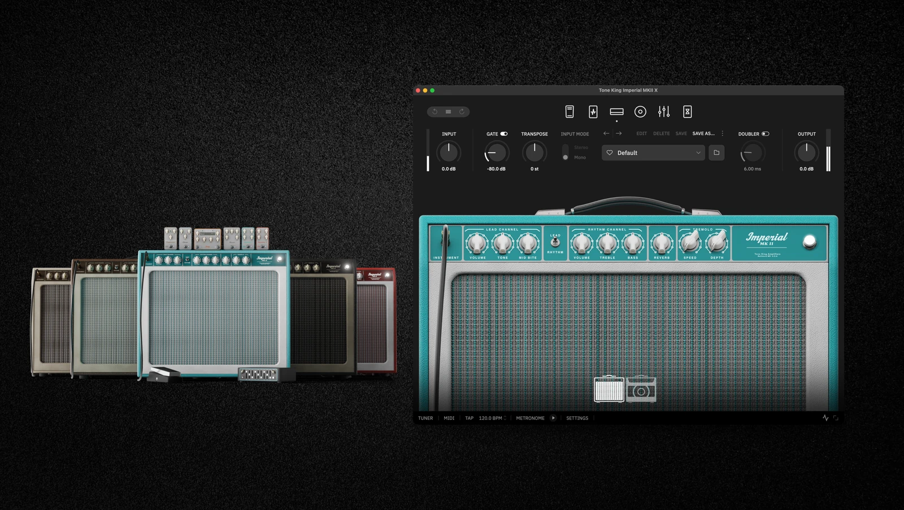The image size is (904, 510).
Task: Open the preset browser folder icon
Action: pyautogui.click(x=716, y=152)
